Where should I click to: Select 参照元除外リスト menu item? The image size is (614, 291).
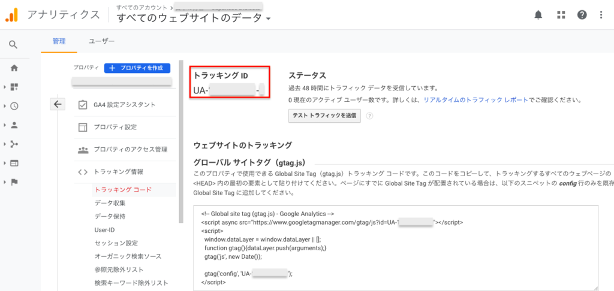(119, 269)
